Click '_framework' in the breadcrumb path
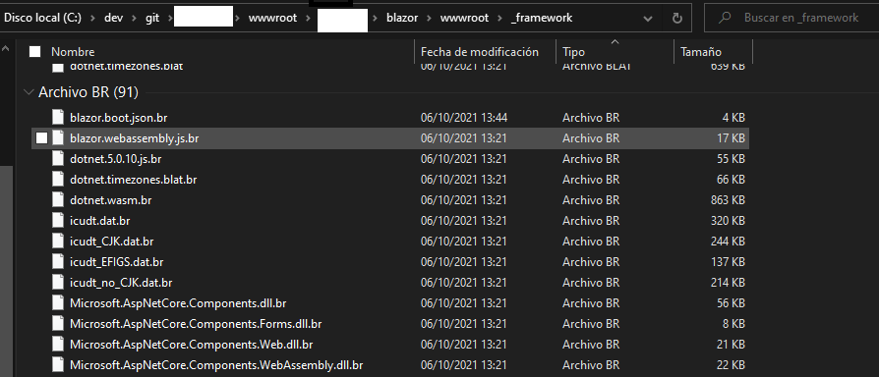Image resolution: width=879 pixels, height=377 pixels. coord(542,18)
